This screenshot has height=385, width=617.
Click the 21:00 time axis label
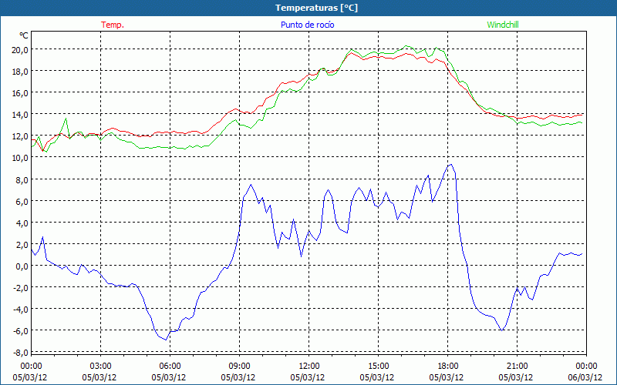click(x=517, y=367)
